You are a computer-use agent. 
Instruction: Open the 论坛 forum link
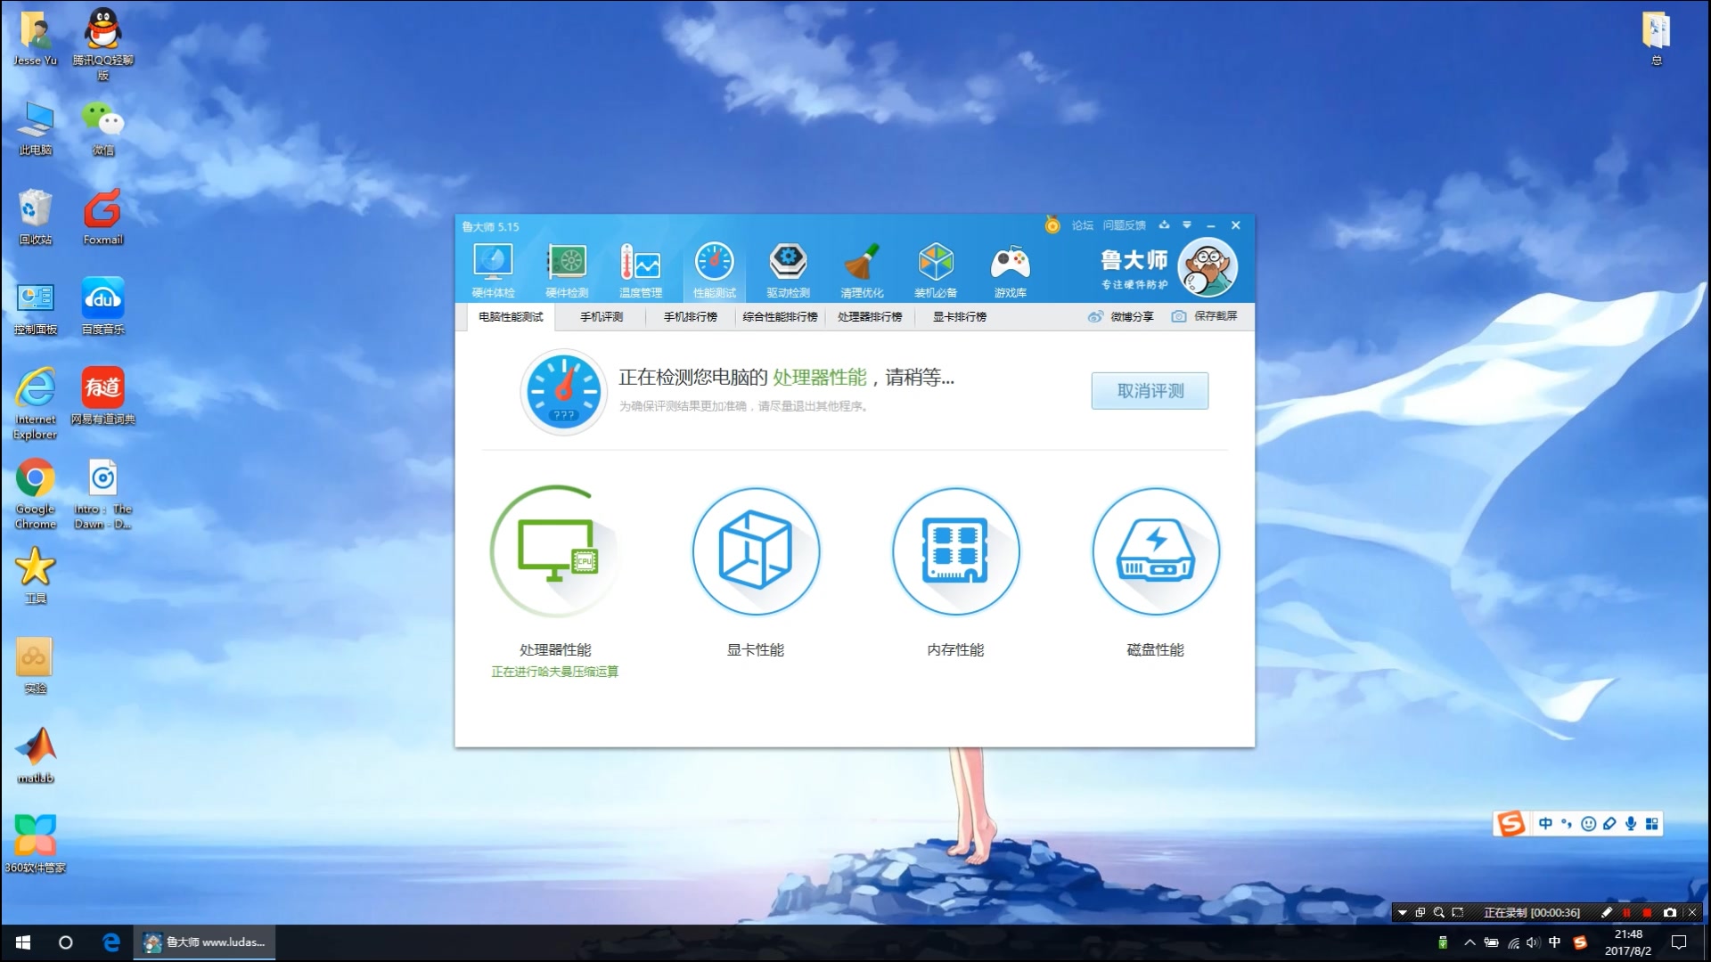(1083, 225)
